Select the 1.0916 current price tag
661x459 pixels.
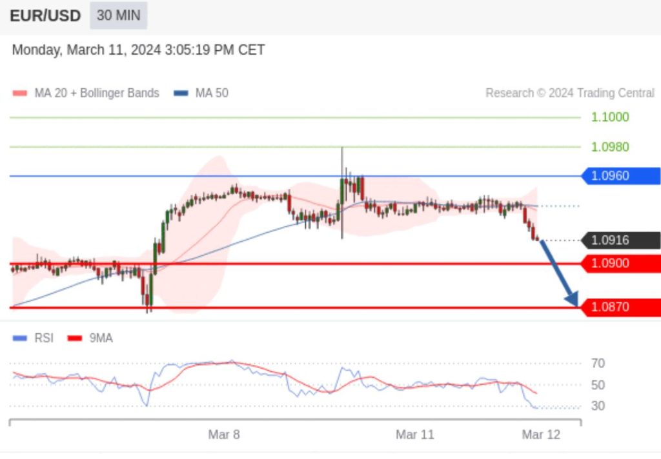[x=621, y=240]
